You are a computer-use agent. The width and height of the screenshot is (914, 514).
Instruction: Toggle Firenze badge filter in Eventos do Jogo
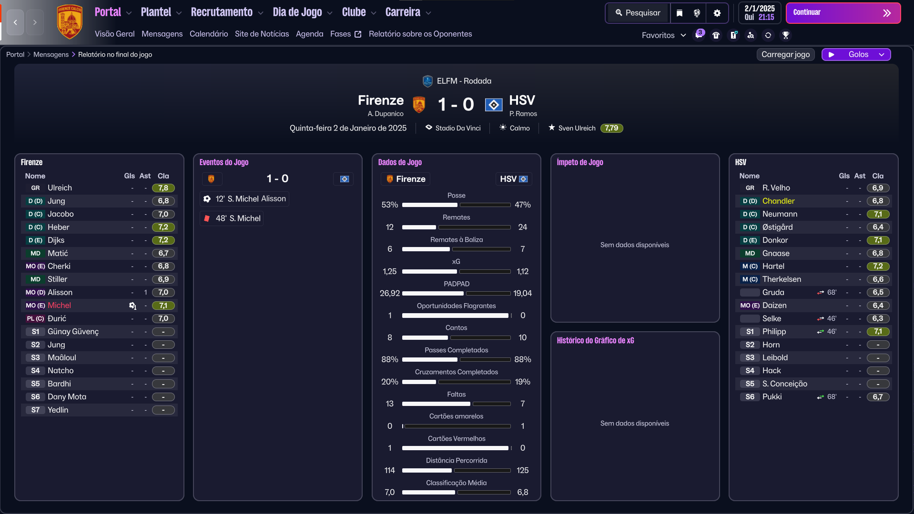coord(212,179)
